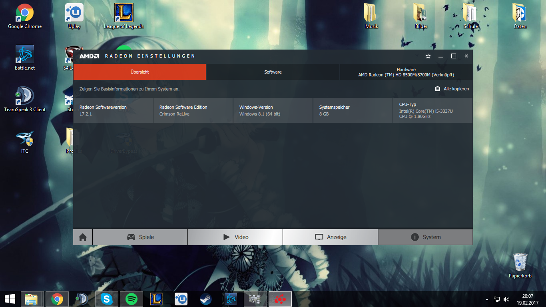Image resolution: width=546 pixels, height=307 pixels.
Task: Select the Google Chrome desktop shortcut
Action: coord(25,16)
